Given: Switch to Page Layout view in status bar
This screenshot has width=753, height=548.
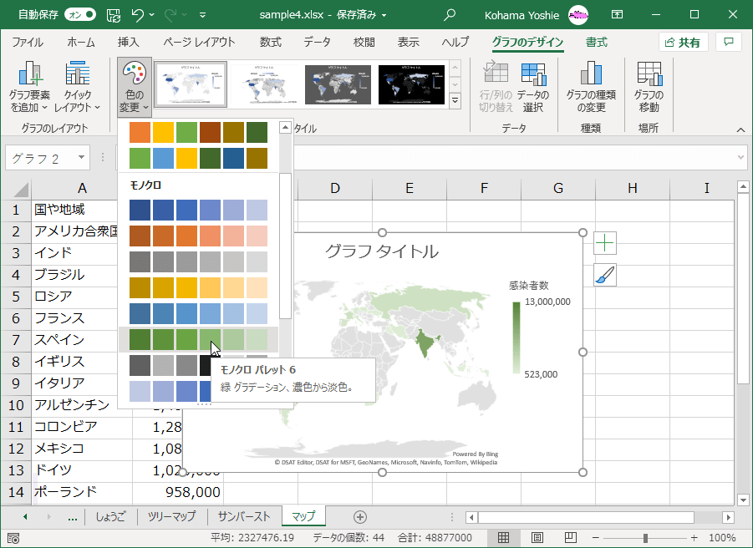Looking at the screenshot, I should point(537,538).
